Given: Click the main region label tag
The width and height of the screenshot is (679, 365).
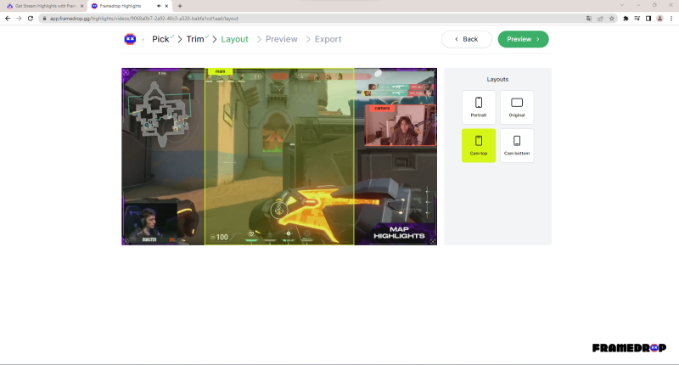Looking at the screenshot, I should click(x=220, y=71).
